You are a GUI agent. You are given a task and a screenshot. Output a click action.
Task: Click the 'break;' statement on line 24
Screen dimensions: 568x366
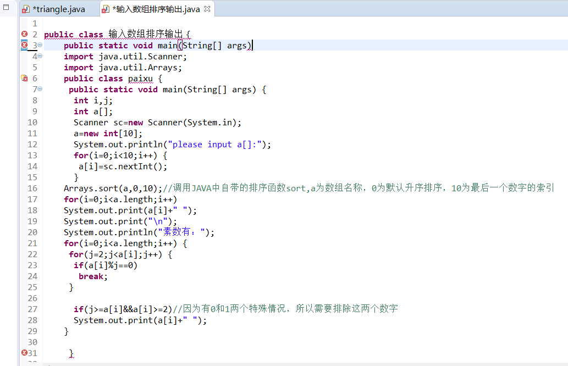tap(93, 276)
